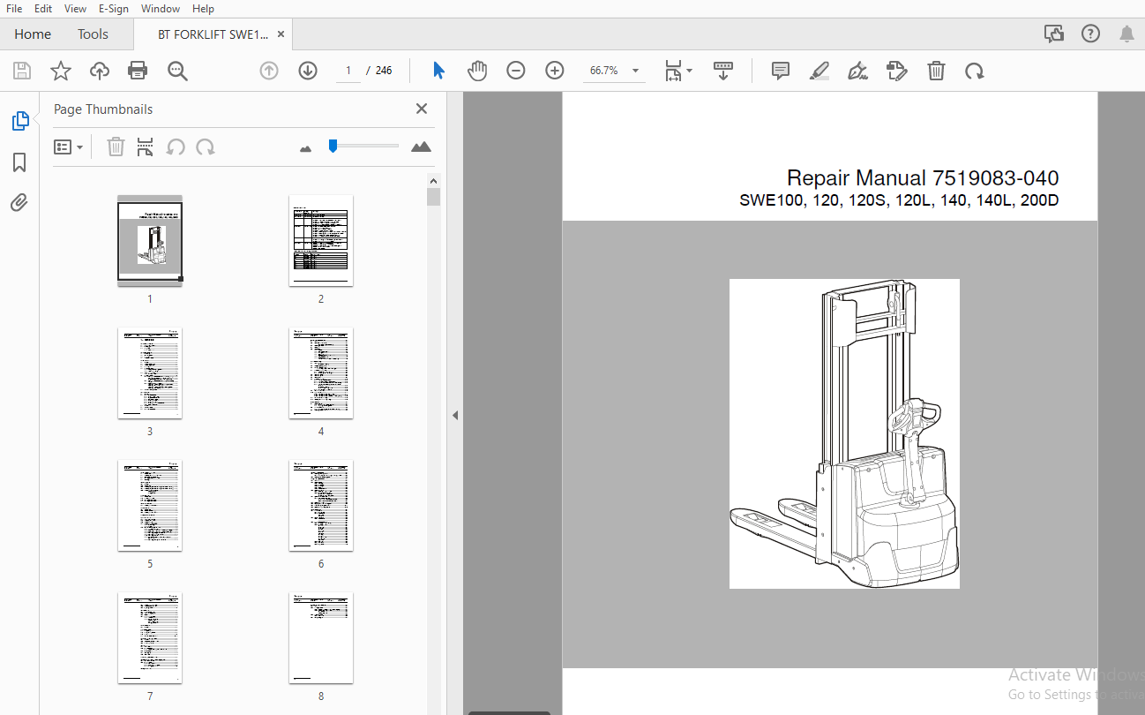Open the find text magnifier tool
The width and height of the screenshot is (1145, 715).
[x=177, y=71]
